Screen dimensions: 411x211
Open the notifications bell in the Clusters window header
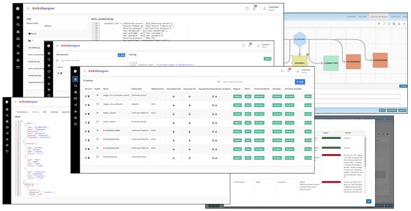tap(289, 71)
